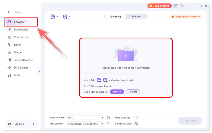Open the file location folder icon

tap(108, 124)
